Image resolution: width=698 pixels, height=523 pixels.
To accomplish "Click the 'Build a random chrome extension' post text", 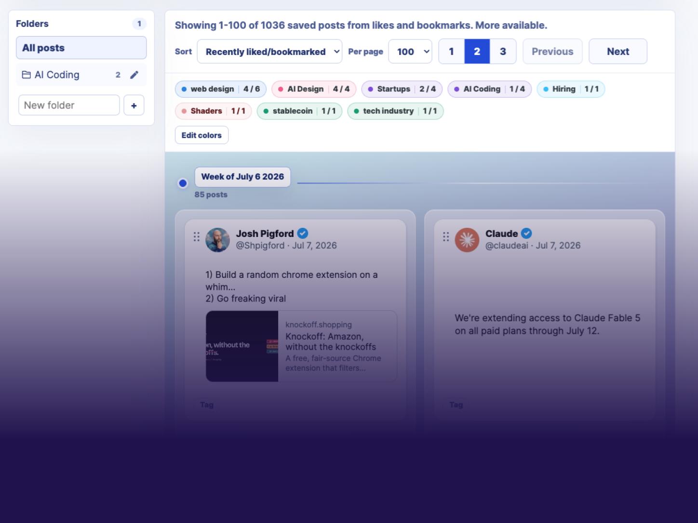I will click(292, 287).
